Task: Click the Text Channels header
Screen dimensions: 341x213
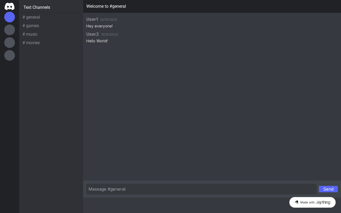Action: [x=37, y=7]
